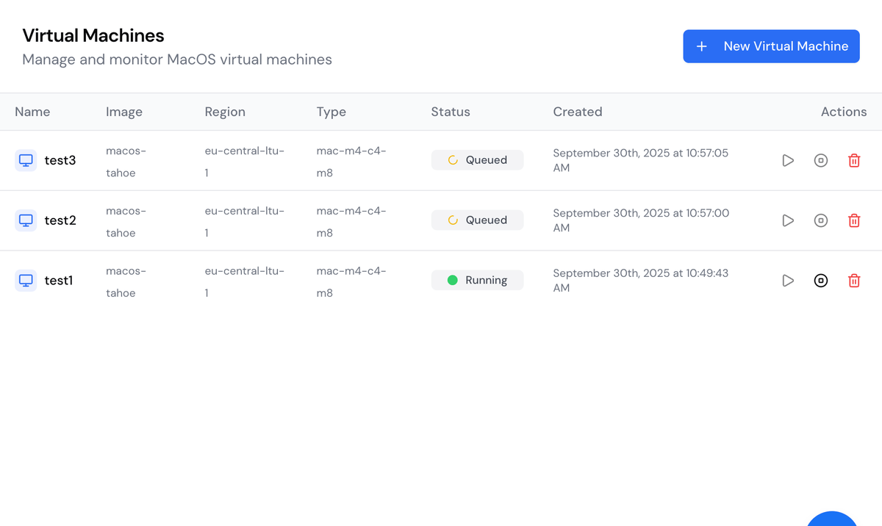Click the stop icon for test2
Image resolution: width=882 pixels, height=526 pixels.
pos(821,220)
